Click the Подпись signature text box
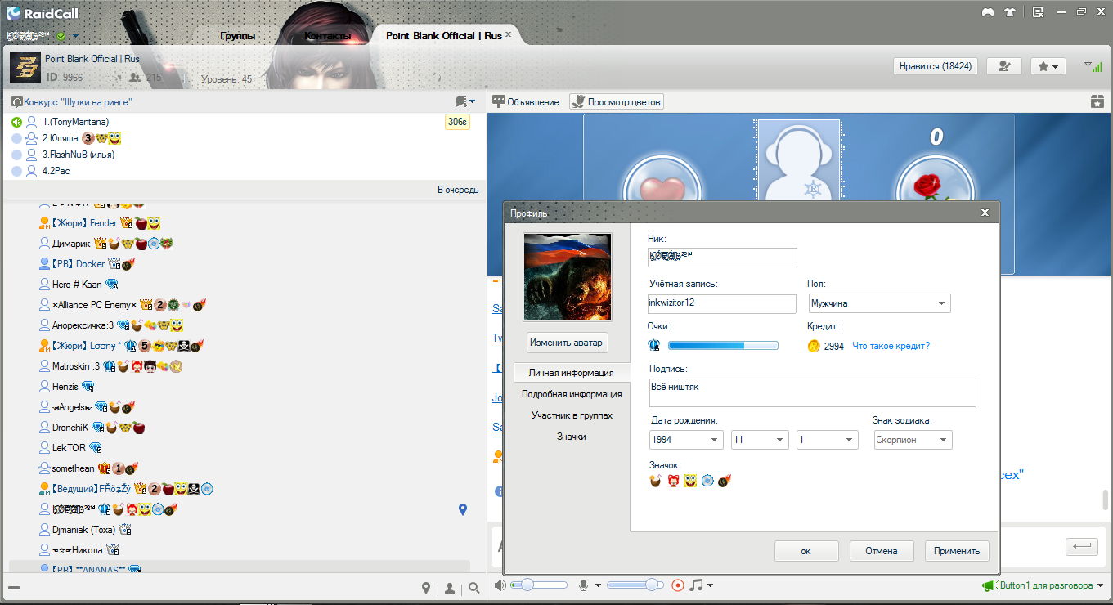Screen dimensions: 1113x605 coord(813,392)
